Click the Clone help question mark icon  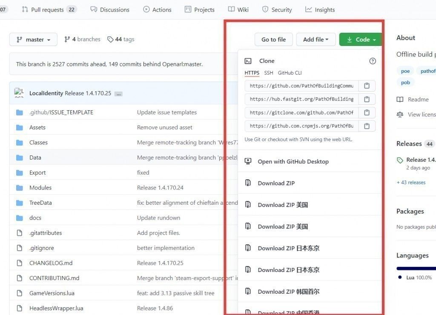372,61
